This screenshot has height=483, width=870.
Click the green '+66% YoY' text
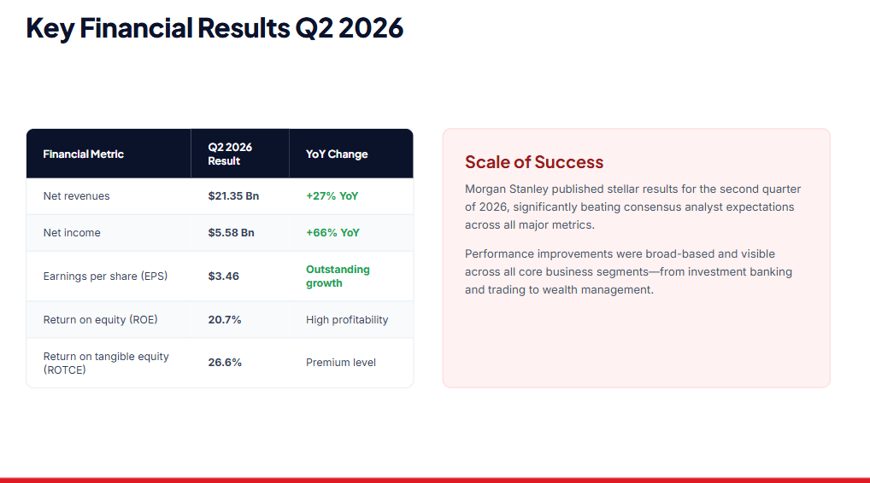pyautogui.click(x=332, y=233)
